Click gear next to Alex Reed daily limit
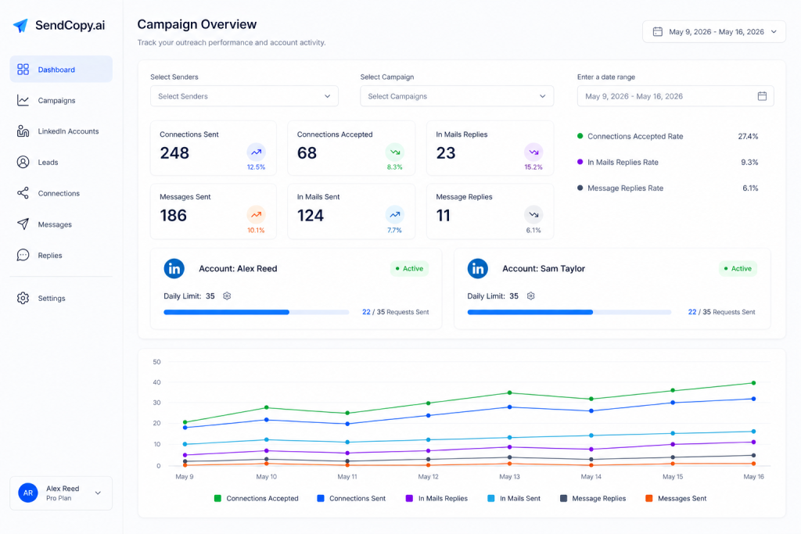This screenshot has width=801, height=534. point(227,296)
